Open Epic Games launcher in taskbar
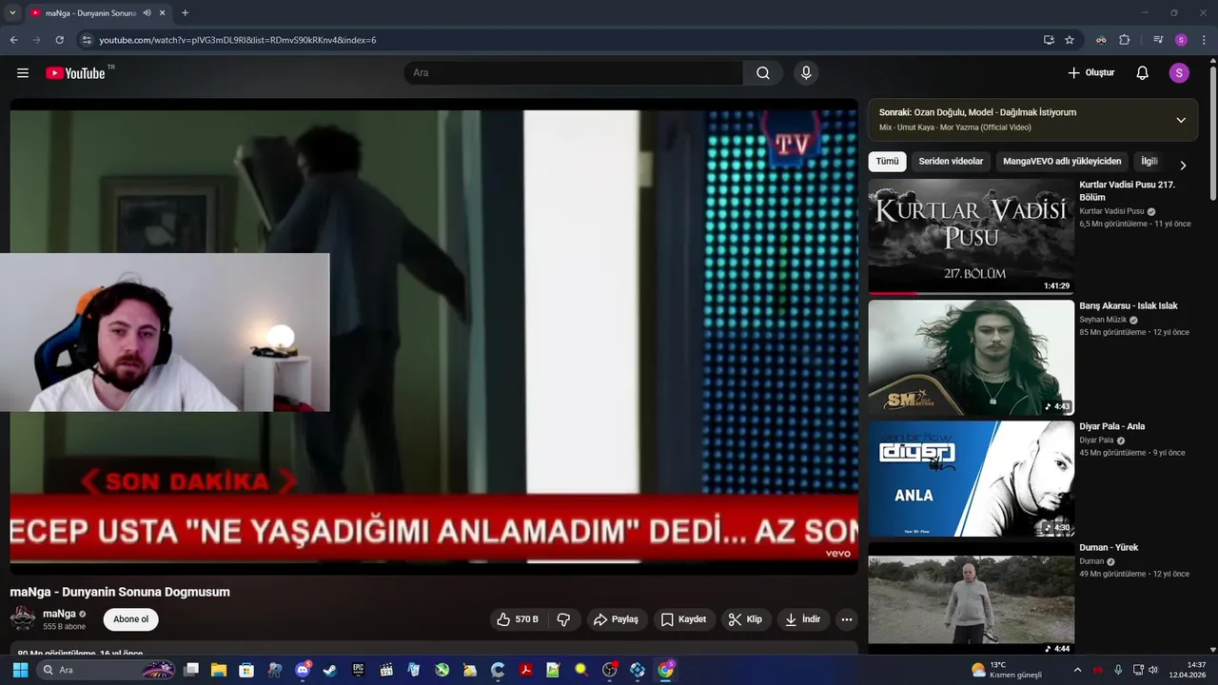 [x=358, y=670]
